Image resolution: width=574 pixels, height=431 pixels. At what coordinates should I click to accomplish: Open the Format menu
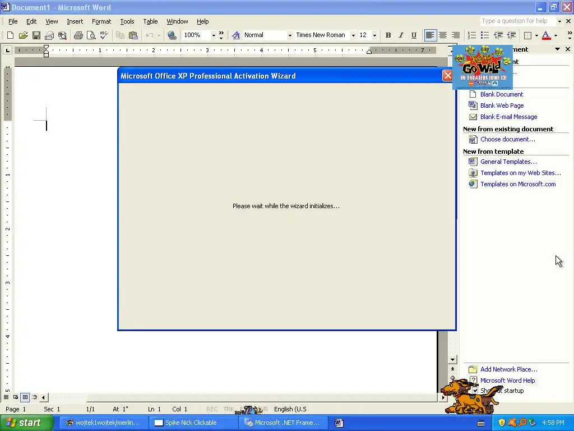[x=101, y=21]
